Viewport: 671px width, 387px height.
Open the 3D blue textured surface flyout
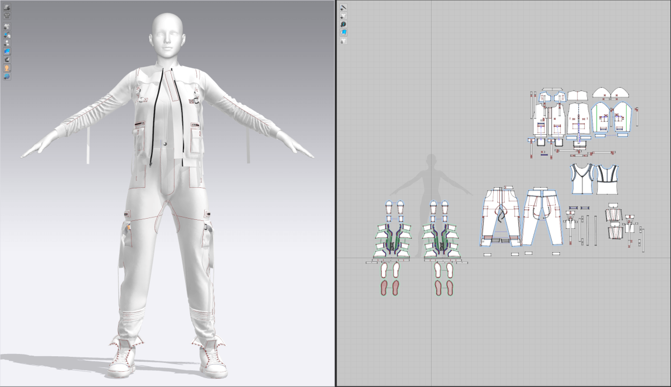pyautogui.click(x=7, y=51)
